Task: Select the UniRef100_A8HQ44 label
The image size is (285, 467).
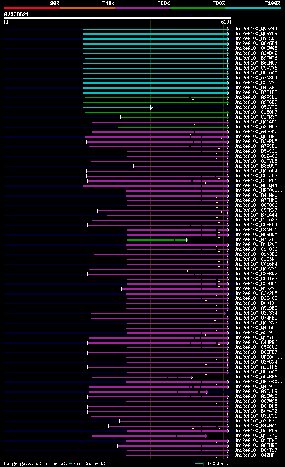Action: click(x=256, y=186)
